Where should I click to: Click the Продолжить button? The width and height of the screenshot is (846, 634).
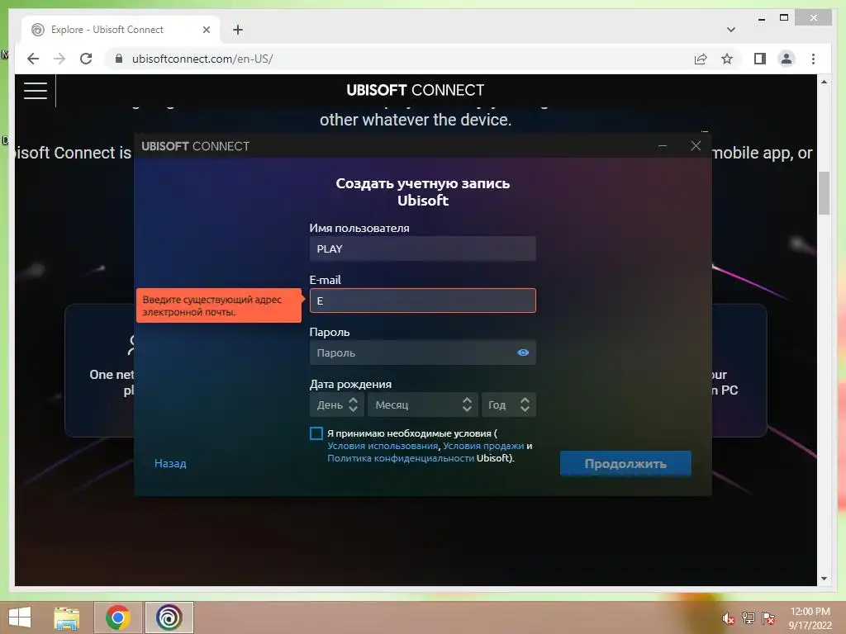(625, 464)
